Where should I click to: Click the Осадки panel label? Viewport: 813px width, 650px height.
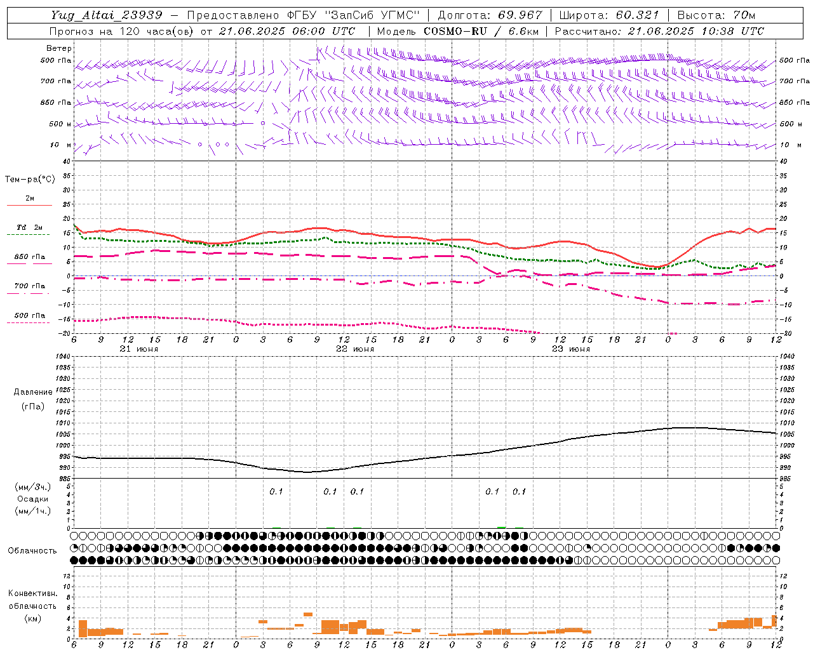pos(33,499)
